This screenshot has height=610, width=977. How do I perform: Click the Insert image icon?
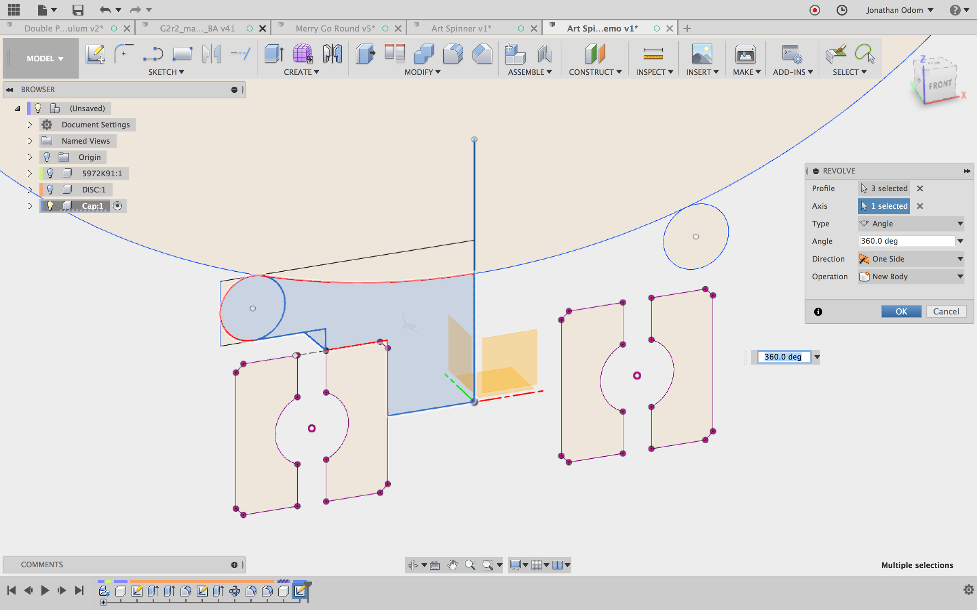tap(702, 54)
